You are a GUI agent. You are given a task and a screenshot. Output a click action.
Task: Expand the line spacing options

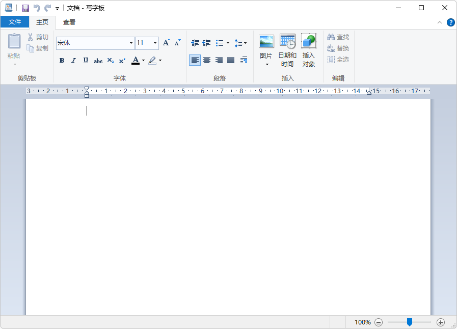(240, 43)
